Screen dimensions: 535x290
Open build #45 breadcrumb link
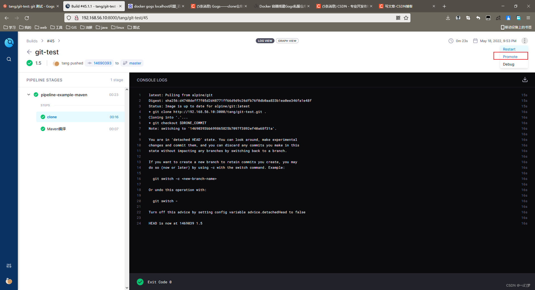[x=51, y=41]
